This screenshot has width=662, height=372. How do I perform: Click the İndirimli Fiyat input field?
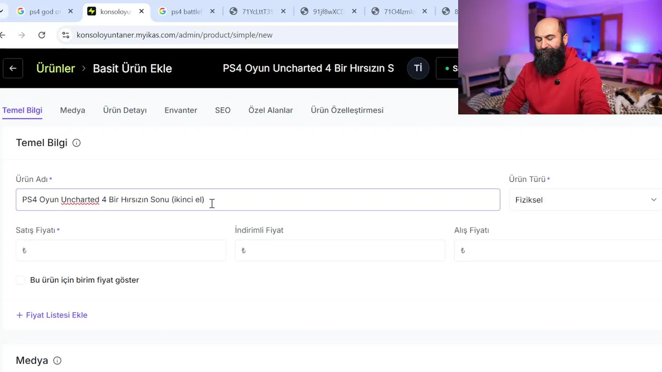340,251
